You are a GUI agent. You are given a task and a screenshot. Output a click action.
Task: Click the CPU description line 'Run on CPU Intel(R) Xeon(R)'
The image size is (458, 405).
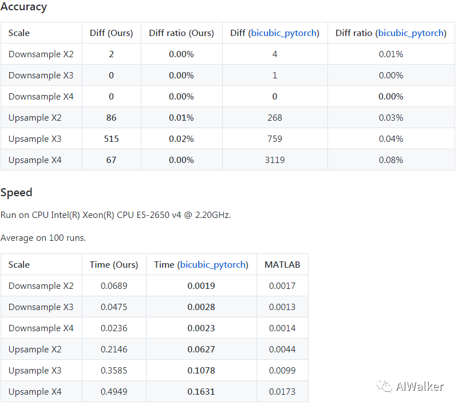click(x=116, y=215)
